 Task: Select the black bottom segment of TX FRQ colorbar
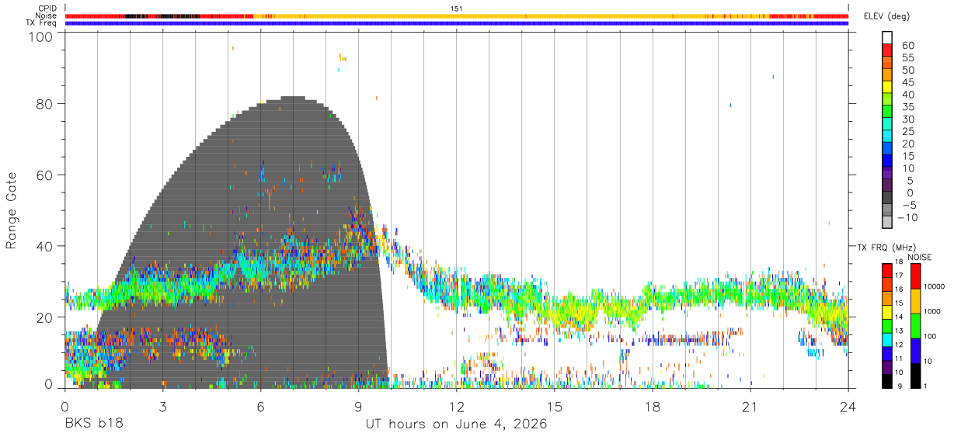click(887, 381)
